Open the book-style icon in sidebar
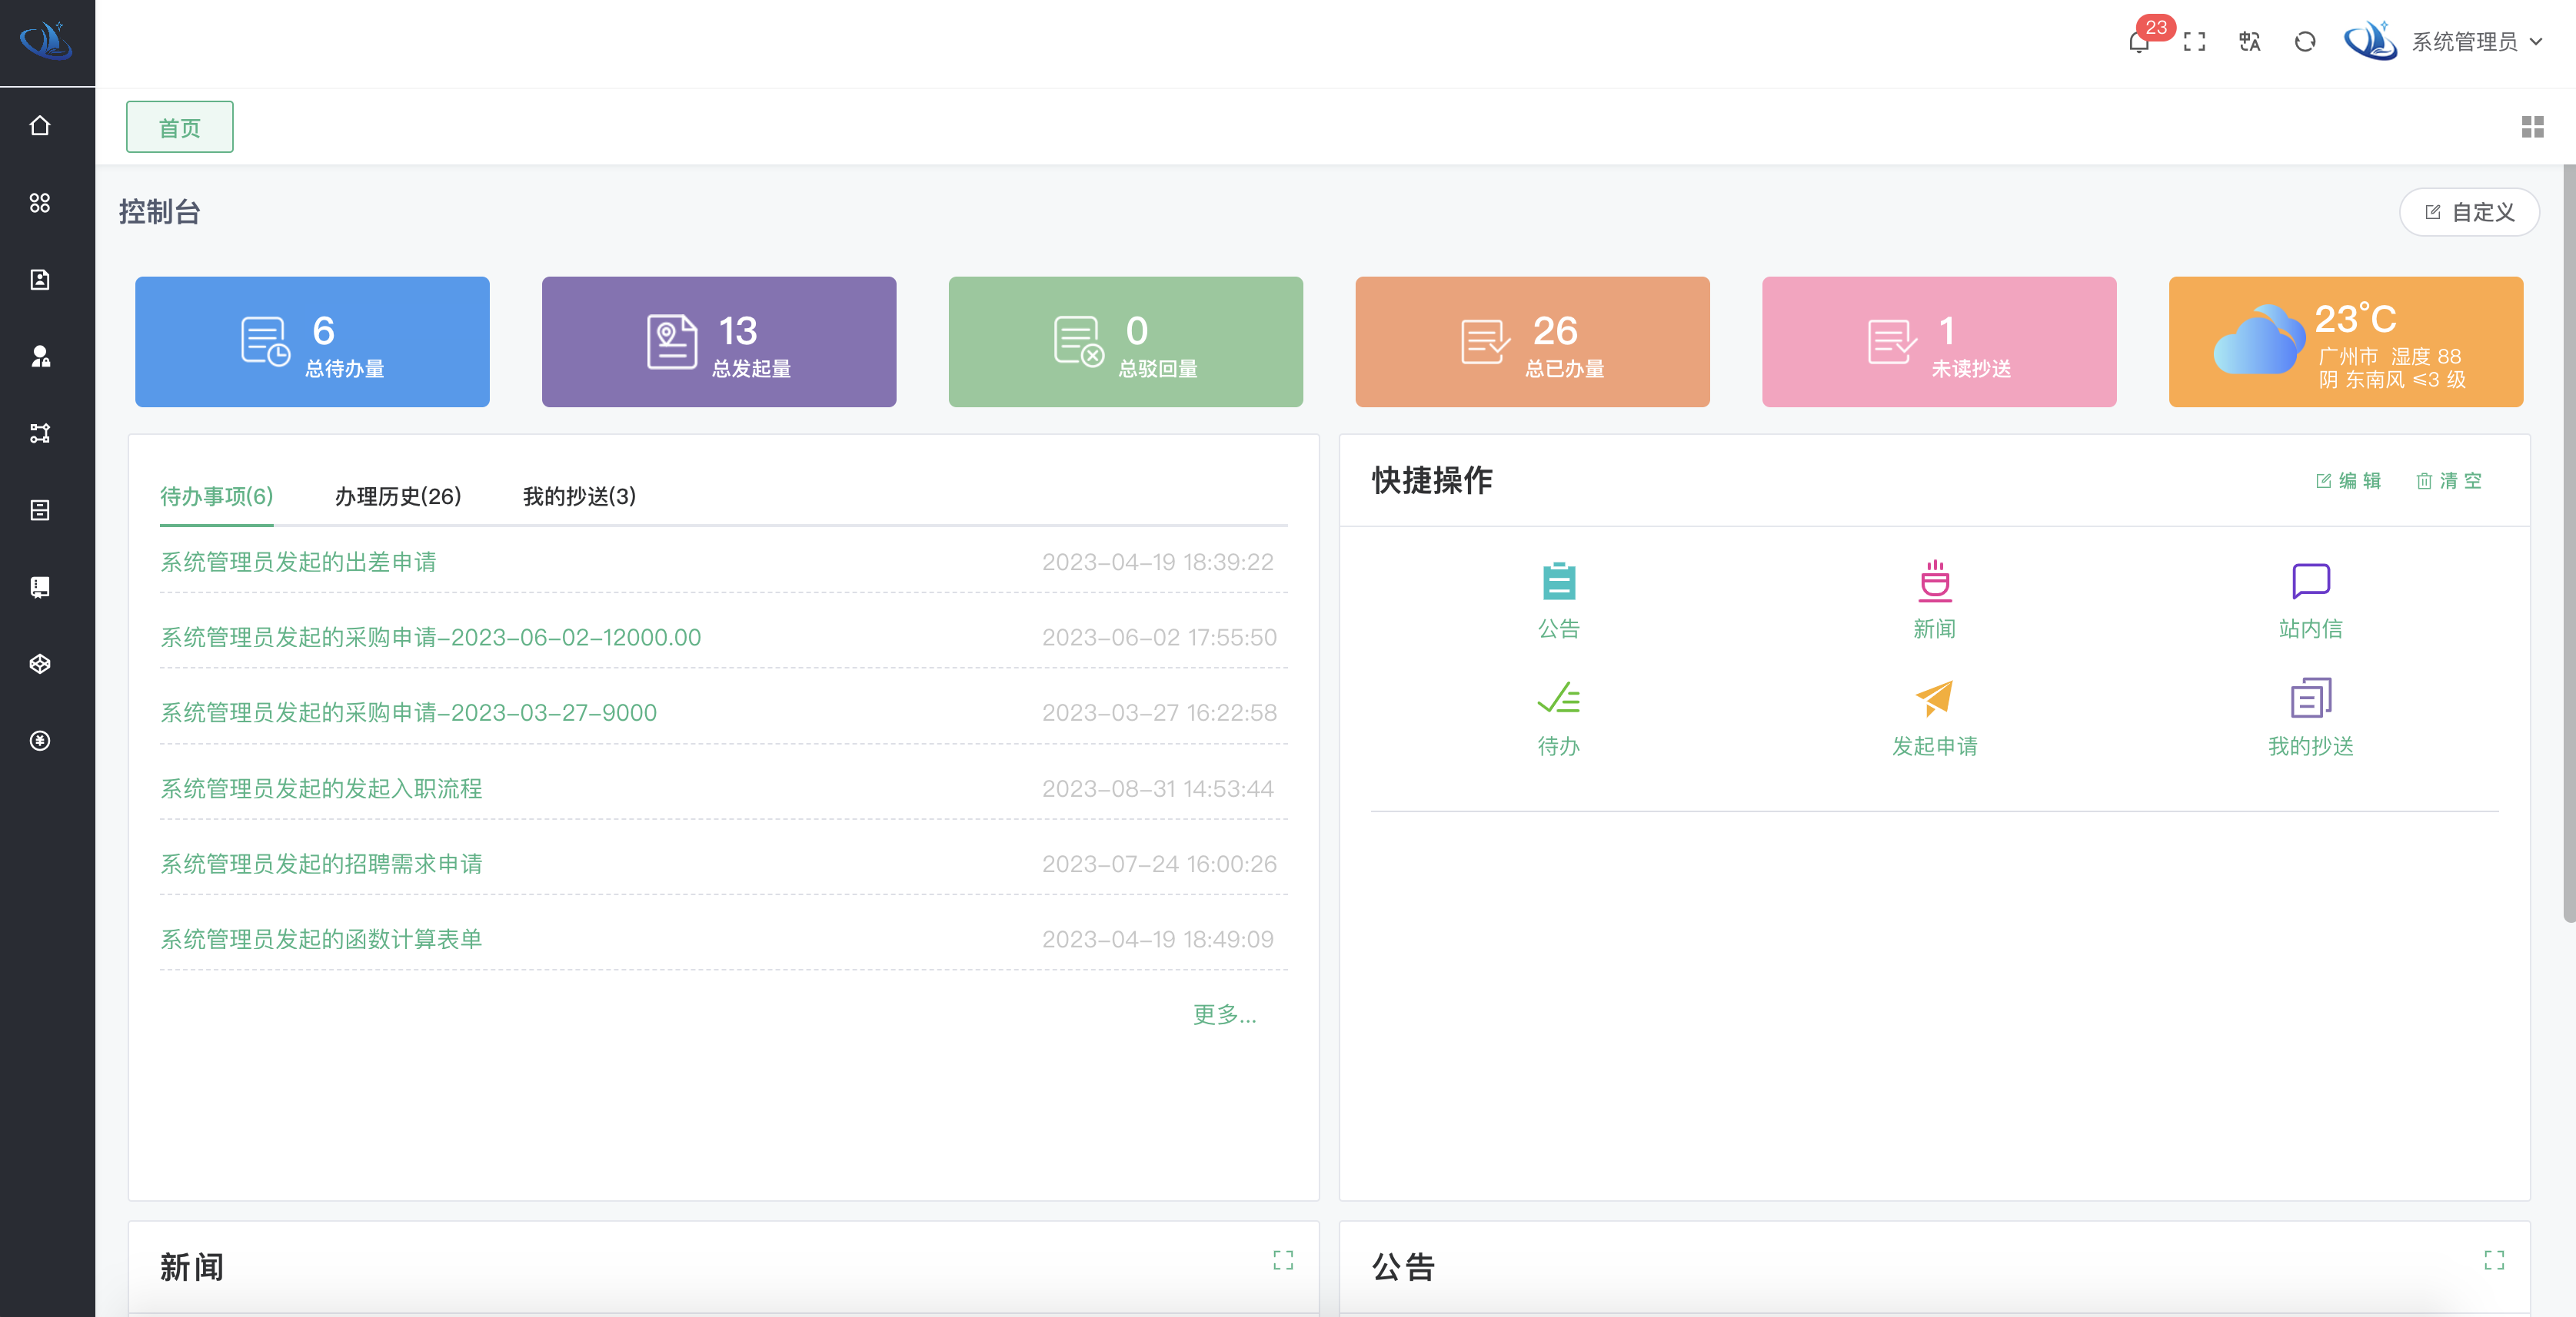The width and height of the screenshot is (2576, 1317). click(40, 588)
